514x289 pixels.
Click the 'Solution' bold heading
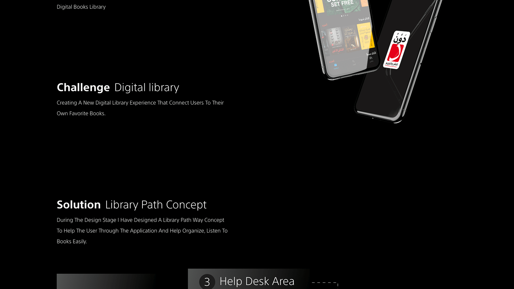click(79, 205)
